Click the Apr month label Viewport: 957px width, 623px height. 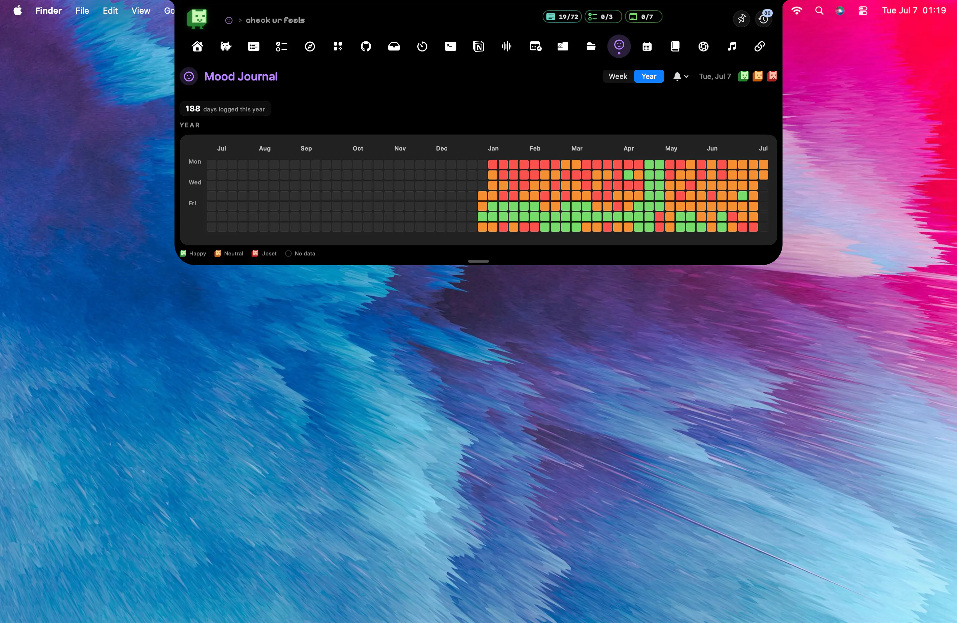tap(629, 149)
